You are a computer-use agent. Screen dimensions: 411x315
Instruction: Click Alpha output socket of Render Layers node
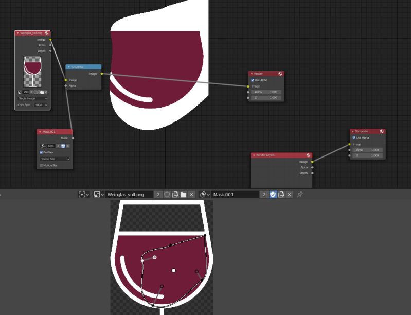pyautogui.click(x=312, y=167)
